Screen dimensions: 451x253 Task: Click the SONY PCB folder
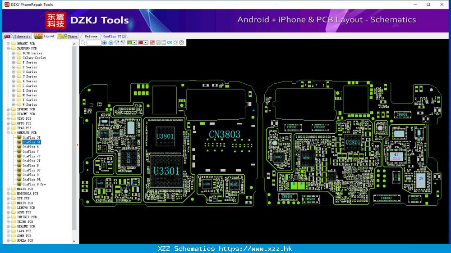tap(13, 236)
